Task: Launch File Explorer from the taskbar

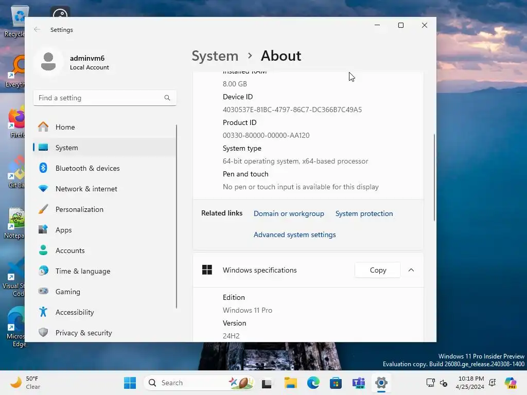Action: pos(290,383)
